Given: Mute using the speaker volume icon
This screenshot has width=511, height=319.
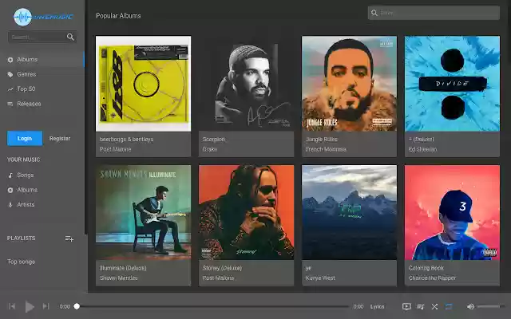Looking at the screenshot, I should pos(470,306).
